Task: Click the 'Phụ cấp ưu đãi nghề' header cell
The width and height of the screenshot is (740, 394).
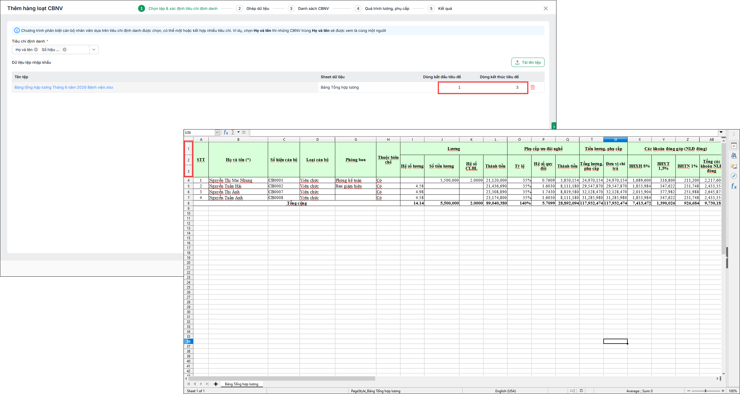Action: [543, 149]
